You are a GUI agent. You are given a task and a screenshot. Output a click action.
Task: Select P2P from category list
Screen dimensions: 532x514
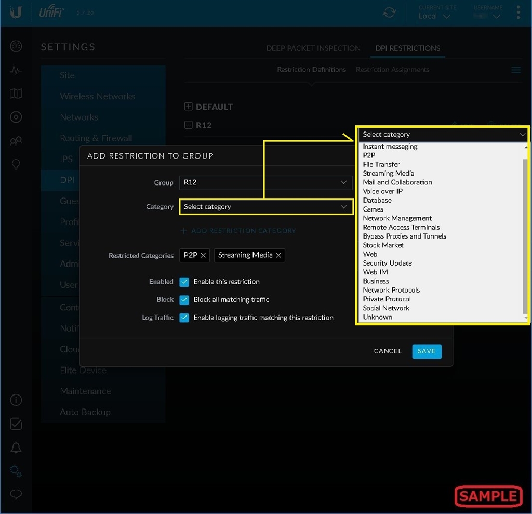369,155
